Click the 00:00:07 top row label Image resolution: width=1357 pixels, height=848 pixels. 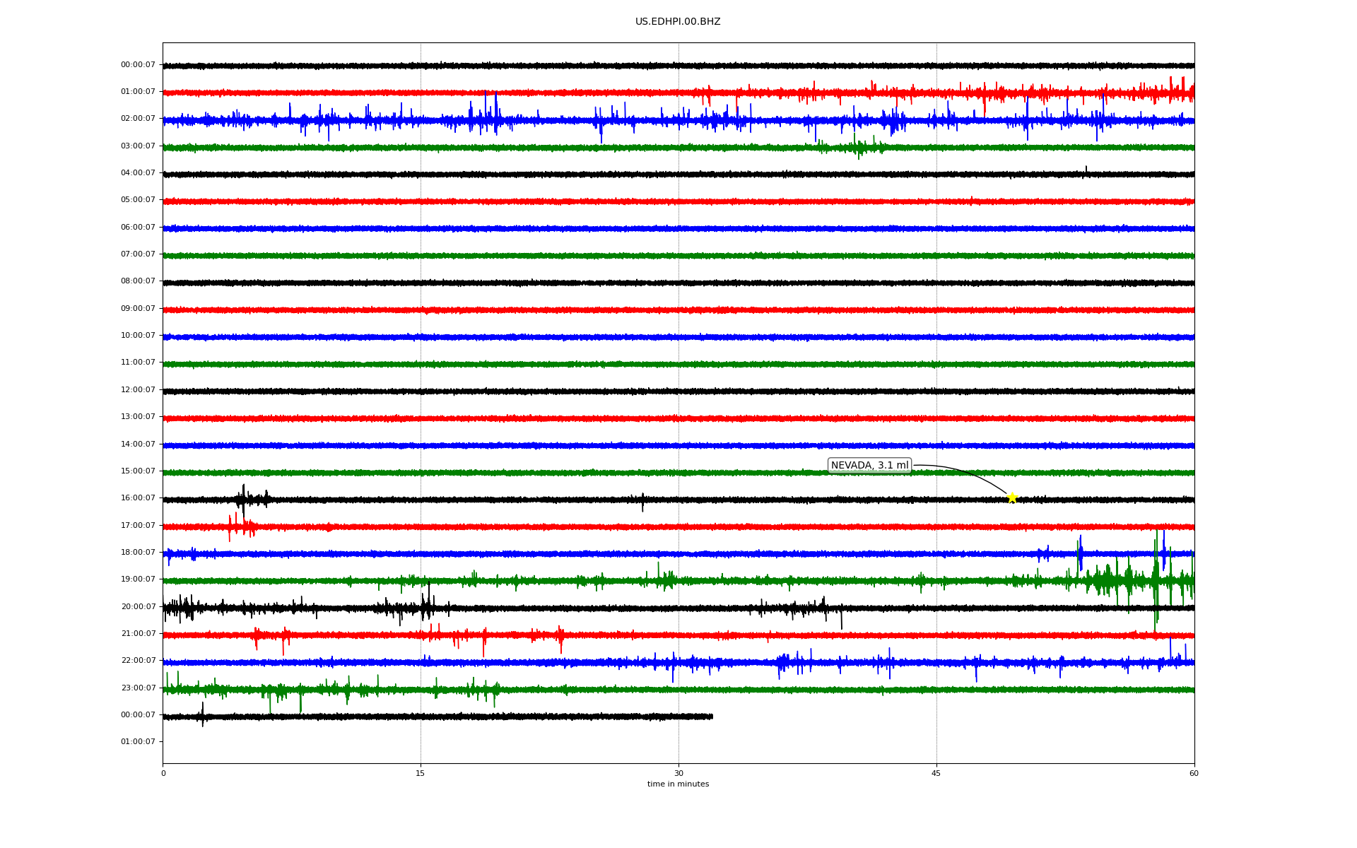138,65
